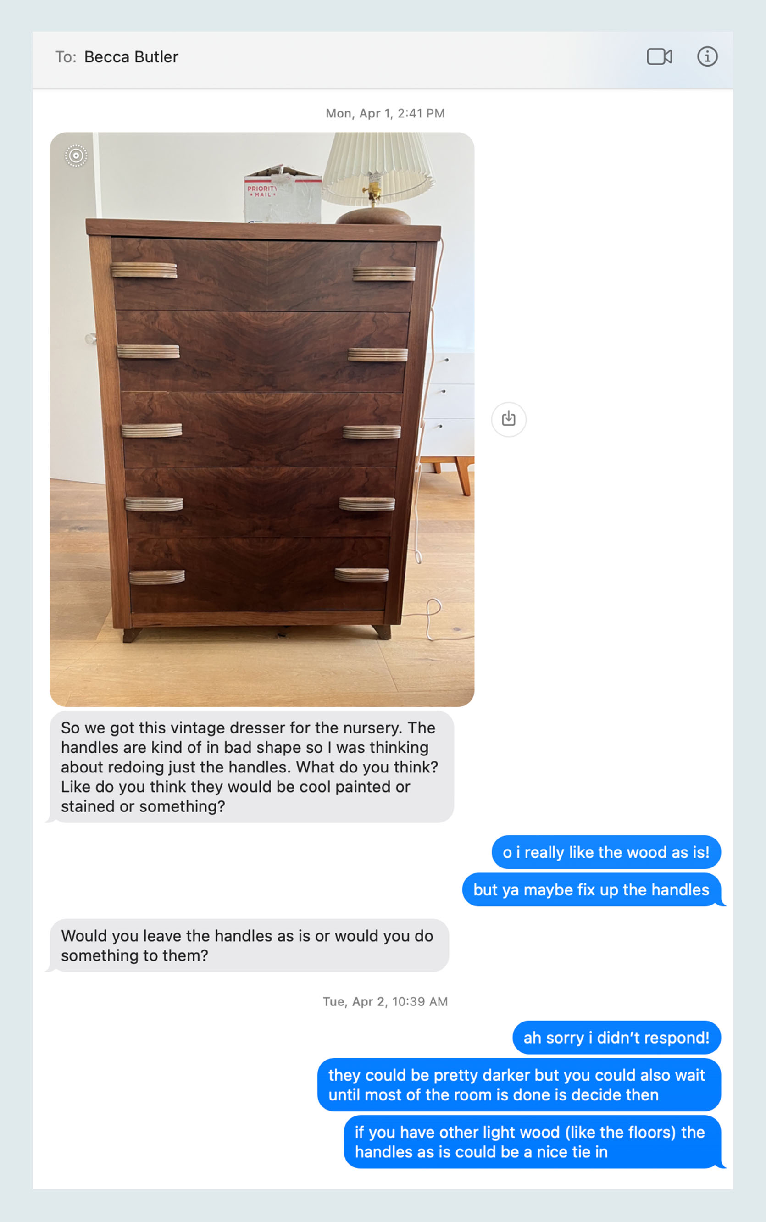766x1222 pixels.
Task: Toggle the Live Photo badge on image
Action: point(76,156)
